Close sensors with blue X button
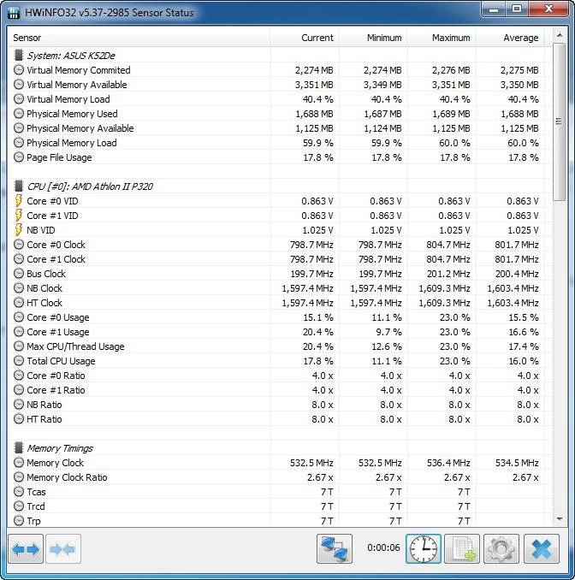The height and width of the screenshot is (580, 575). click(542, 549)
